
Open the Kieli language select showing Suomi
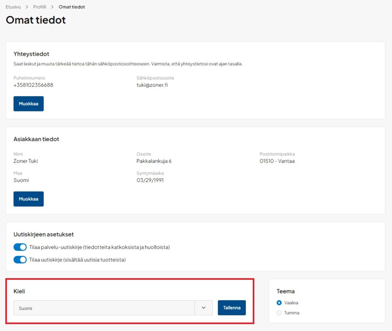click(104, 308)
